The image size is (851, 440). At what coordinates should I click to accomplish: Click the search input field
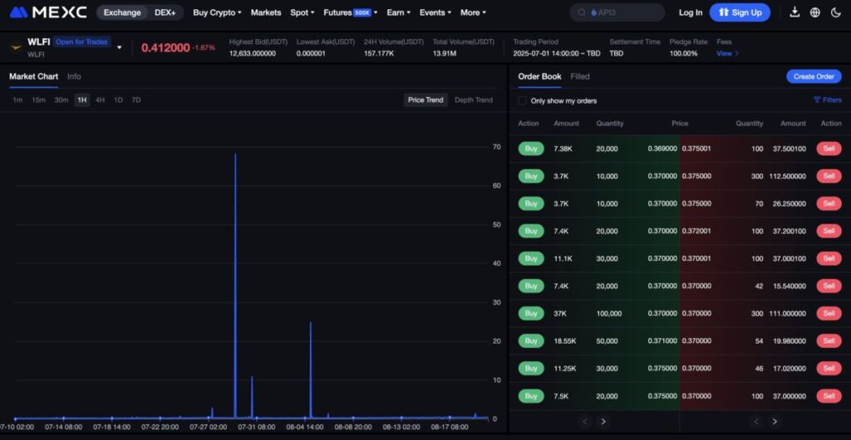point(617,12)
